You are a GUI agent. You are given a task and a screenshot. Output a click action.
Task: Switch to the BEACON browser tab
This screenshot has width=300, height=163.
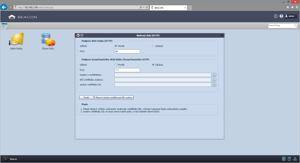point(167,8)
